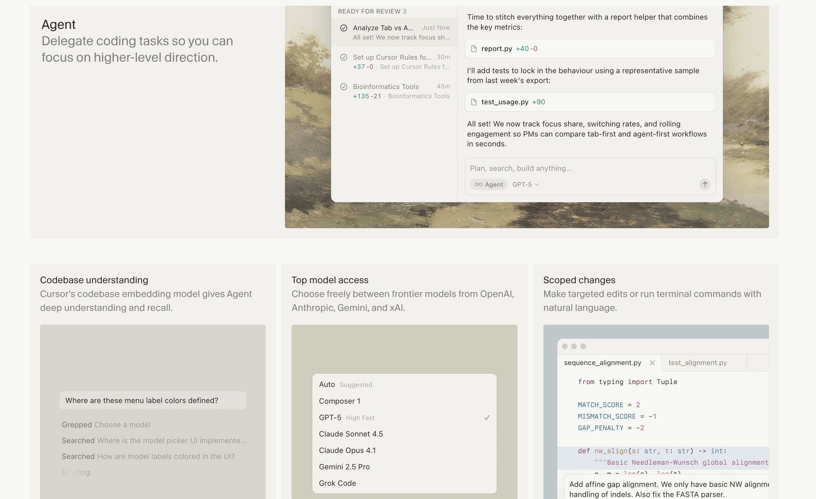
Task: Click the yellow traffic-light dot on the editor window
Action: point(573,346)
